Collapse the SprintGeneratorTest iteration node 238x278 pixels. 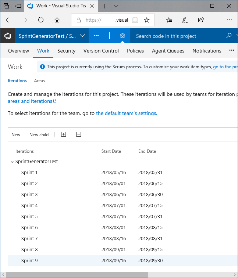pyautogui.click(x=12, y=162)
